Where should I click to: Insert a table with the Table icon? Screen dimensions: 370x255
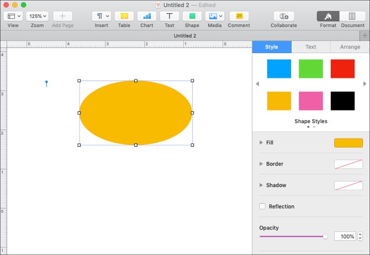(x=124, y=16)
